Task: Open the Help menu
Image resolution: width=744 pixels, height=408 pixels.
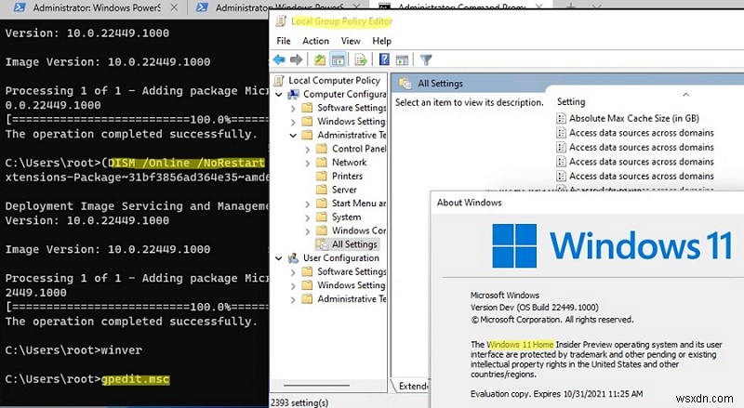Action: click(381, 41)
